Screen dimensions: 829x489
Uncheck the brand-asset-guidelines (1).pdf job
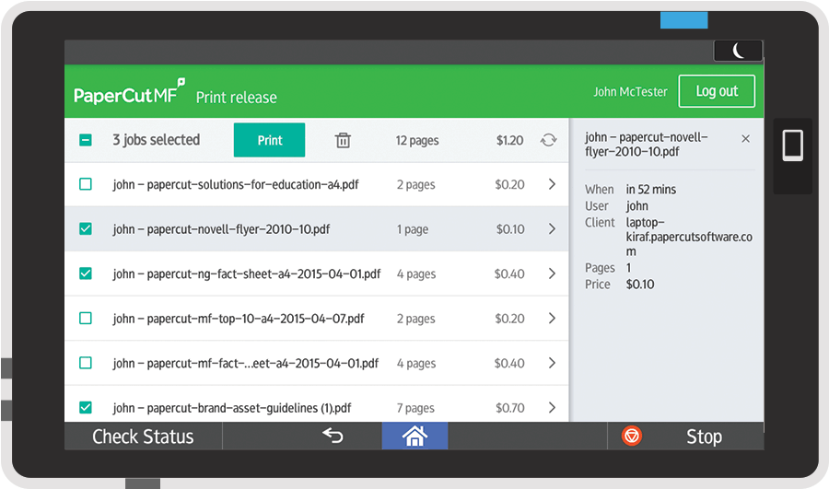click(x=86, y=408)
